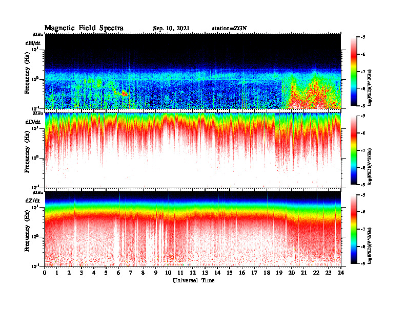The width and height of the screenshot is (406, 313).
Task: Click hour tick label 14 on time axis
Action: 217,273
